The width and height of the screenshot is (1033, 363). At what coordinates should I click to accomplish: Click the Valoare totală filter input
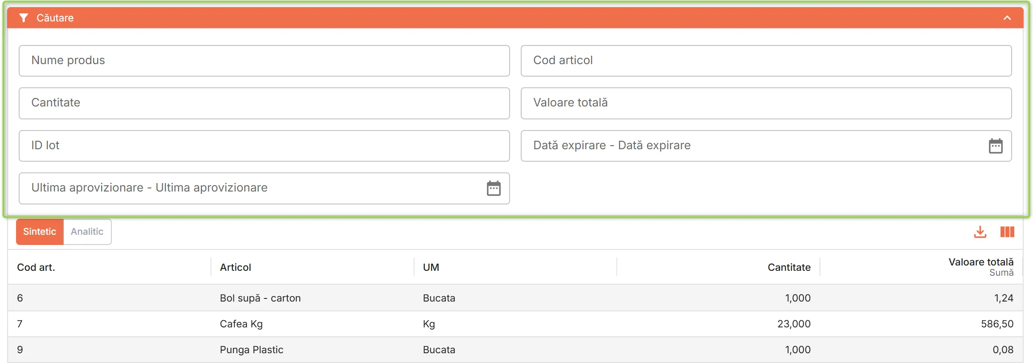766,103
